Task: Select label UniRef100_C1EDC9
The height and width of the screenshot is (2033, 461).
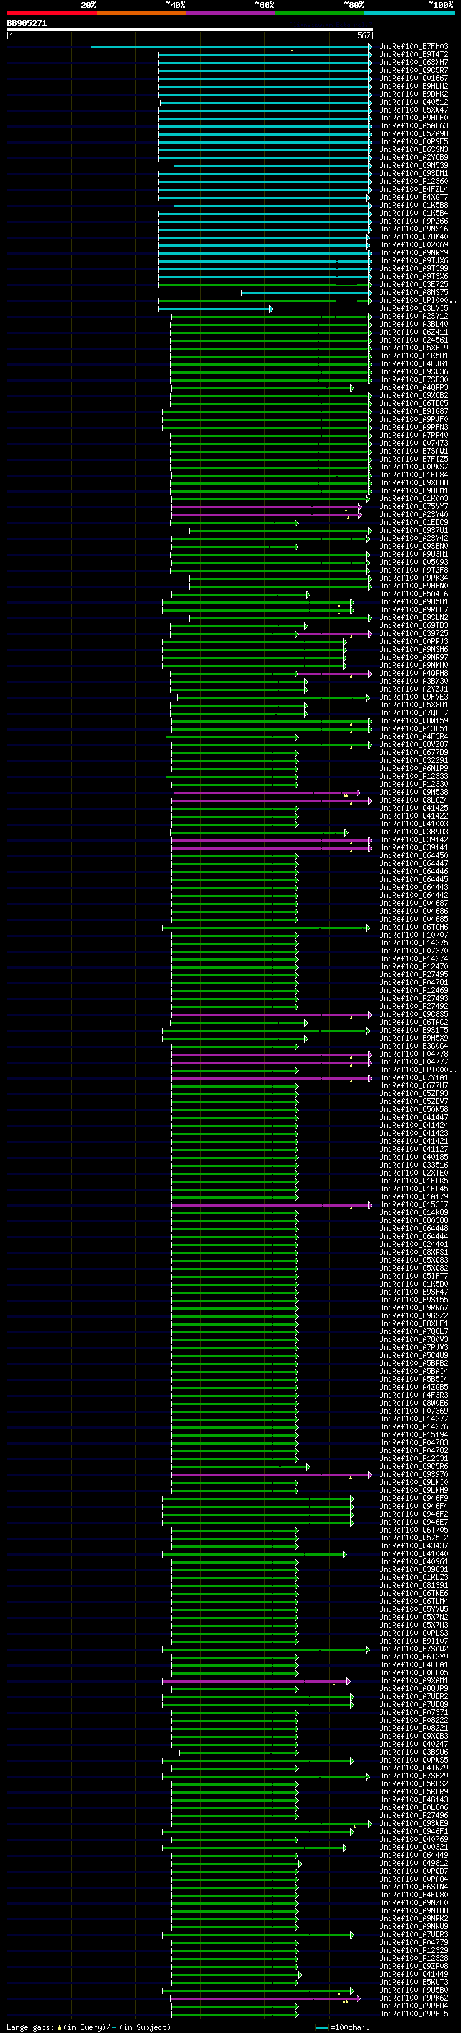Action: coord(413,522)
